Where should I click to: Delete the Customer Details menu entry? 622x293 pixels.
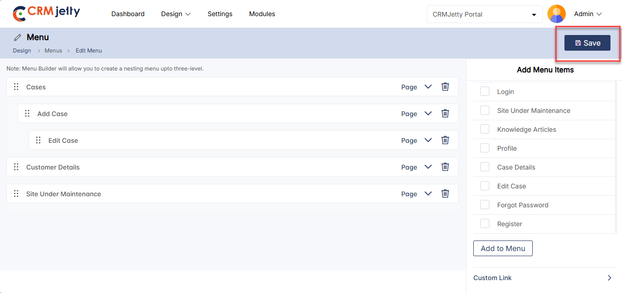(445, 167)
